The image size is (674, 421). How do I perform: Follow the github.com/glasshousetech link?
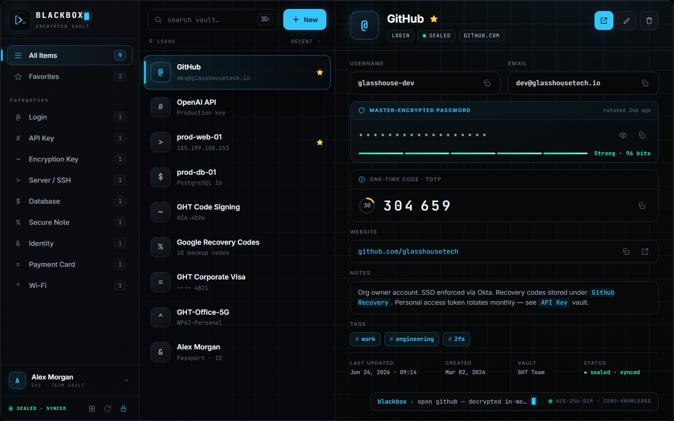click(408, 252)
